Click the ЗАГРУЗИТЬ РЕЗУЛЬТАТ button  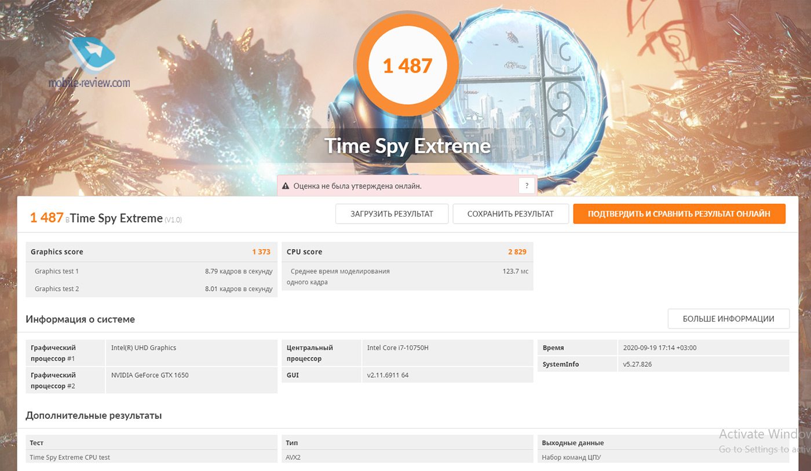392,214
